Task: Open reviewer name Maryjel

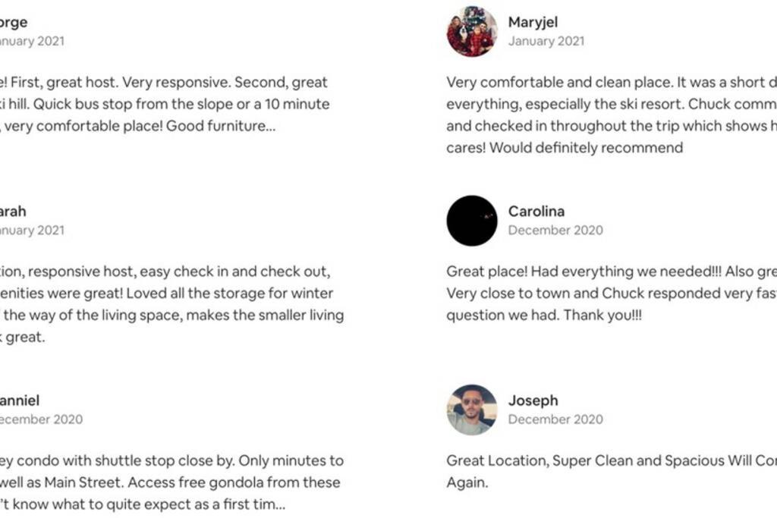Action: coord(533,22)
